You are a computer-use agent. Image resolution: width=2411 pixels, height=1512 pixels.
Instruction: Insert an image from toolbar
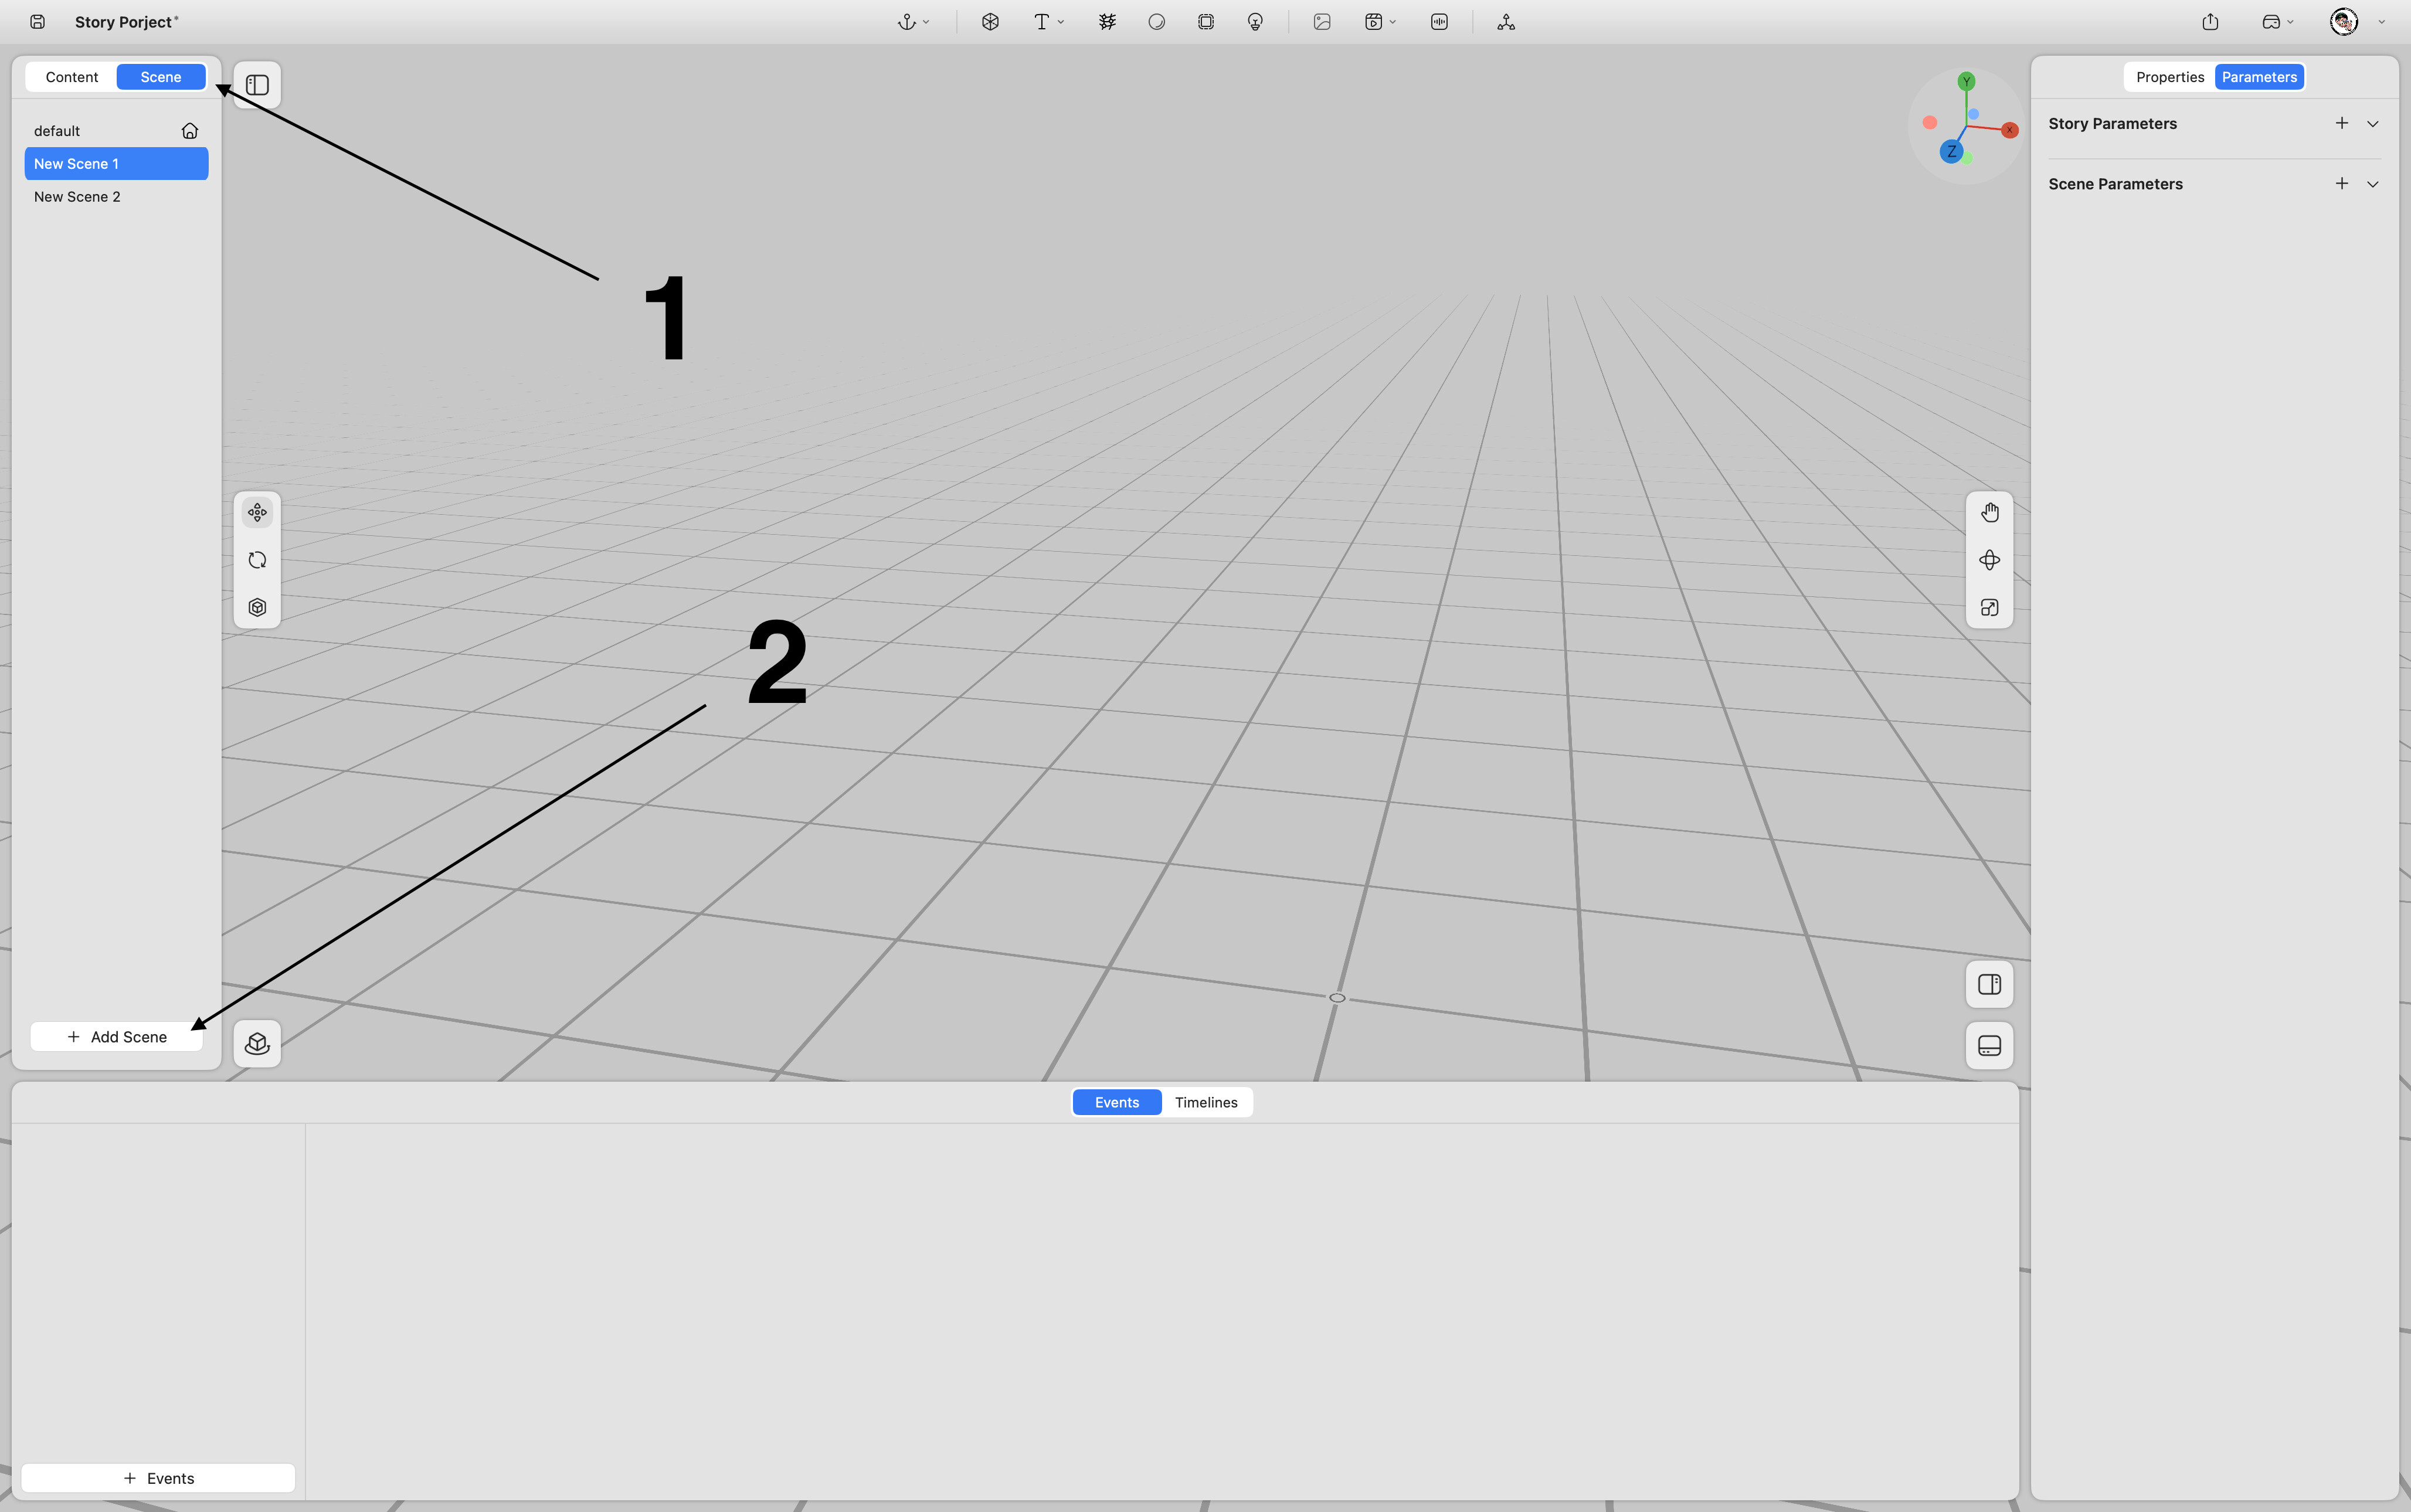click(x=1322, y=22)
